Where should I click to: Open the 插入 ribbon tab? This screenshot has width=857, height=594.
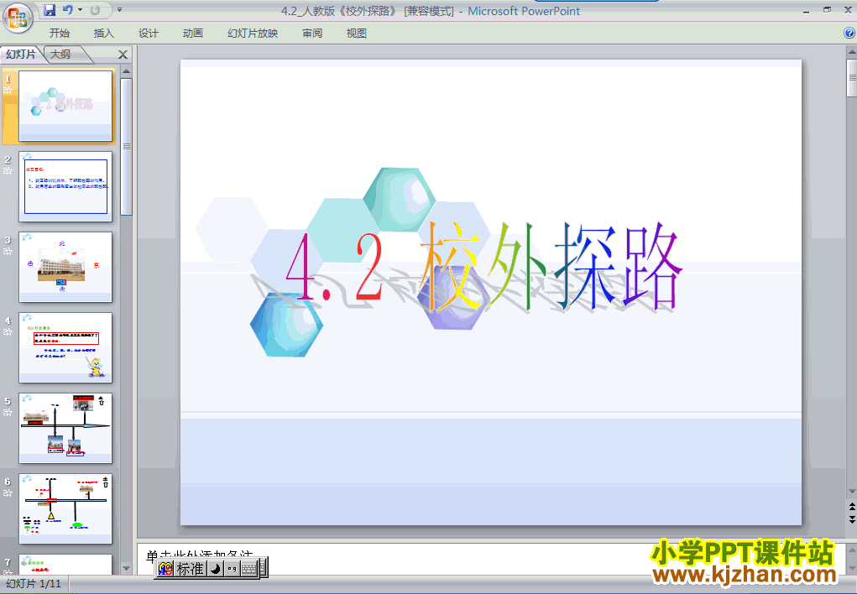click(104, 34)
